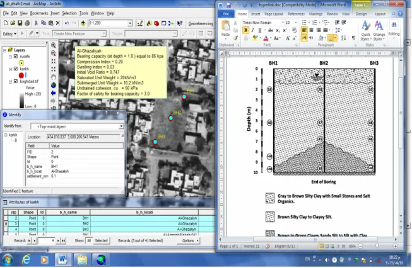Click the yellow rusafa layer symbol swatch
This screenshot has width=412, height=268.
tap(21, 63)
